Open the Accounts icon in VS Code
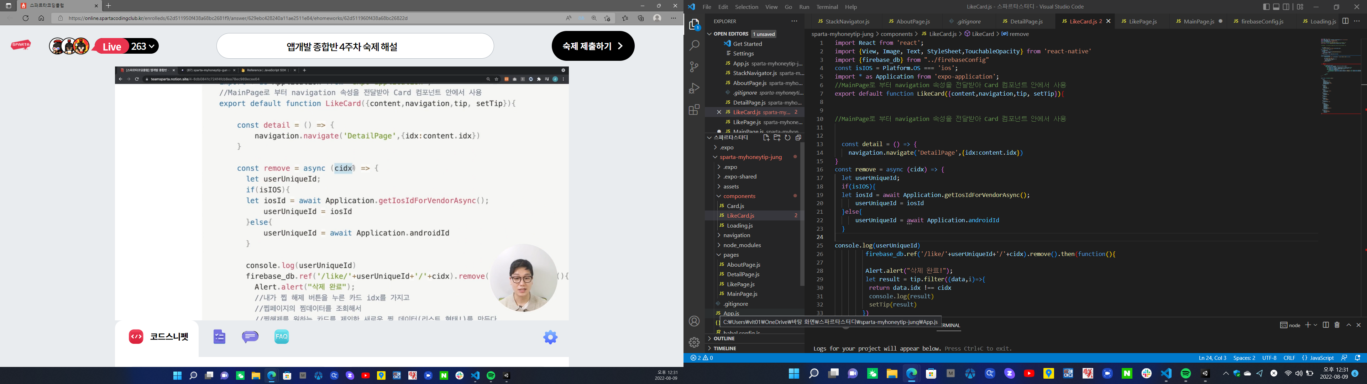The width and height of the screenshot is (1367, 384). tap(694, 321)
